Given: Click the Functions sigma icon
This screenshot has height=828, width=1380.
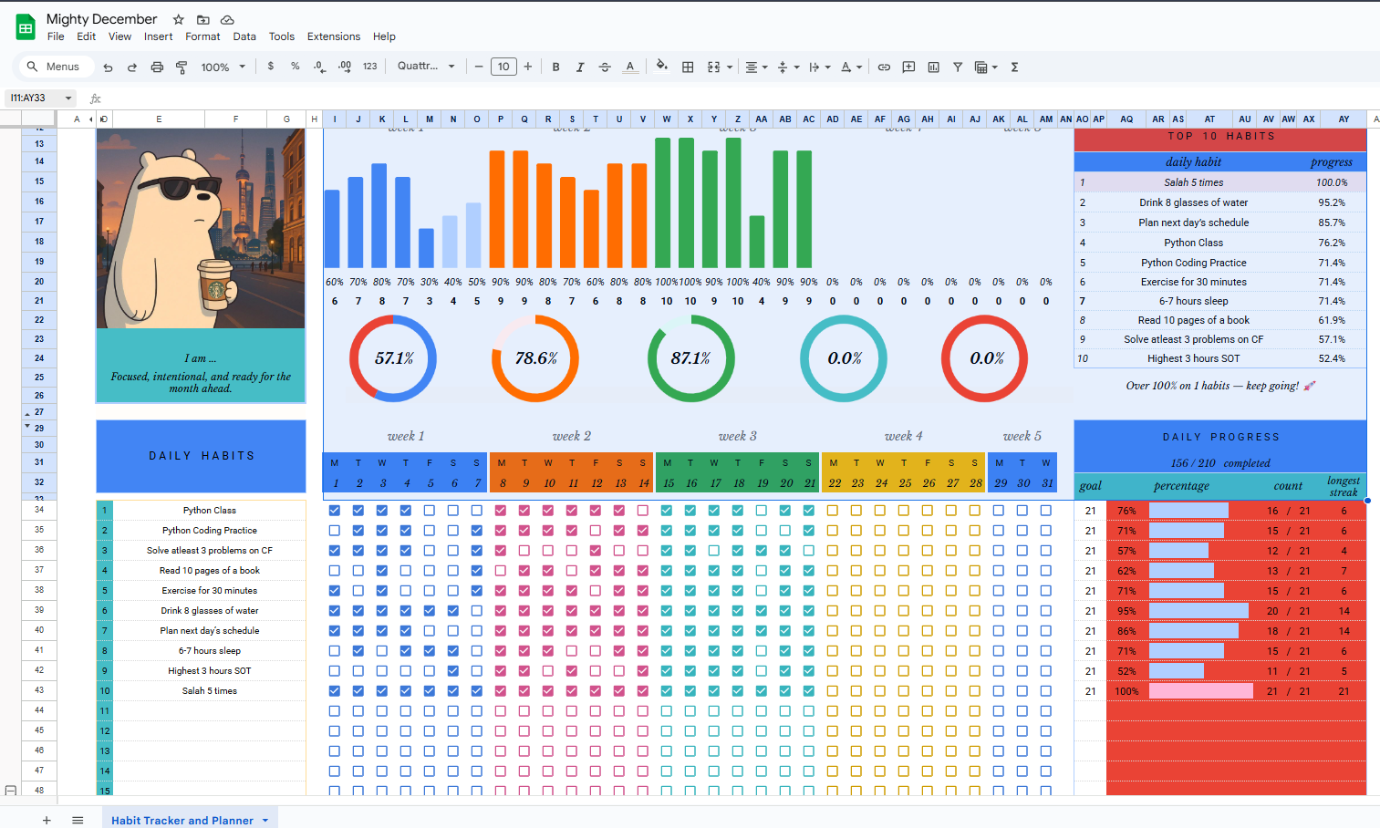Looking at the screenshot, I should [x=1014, y=67].
